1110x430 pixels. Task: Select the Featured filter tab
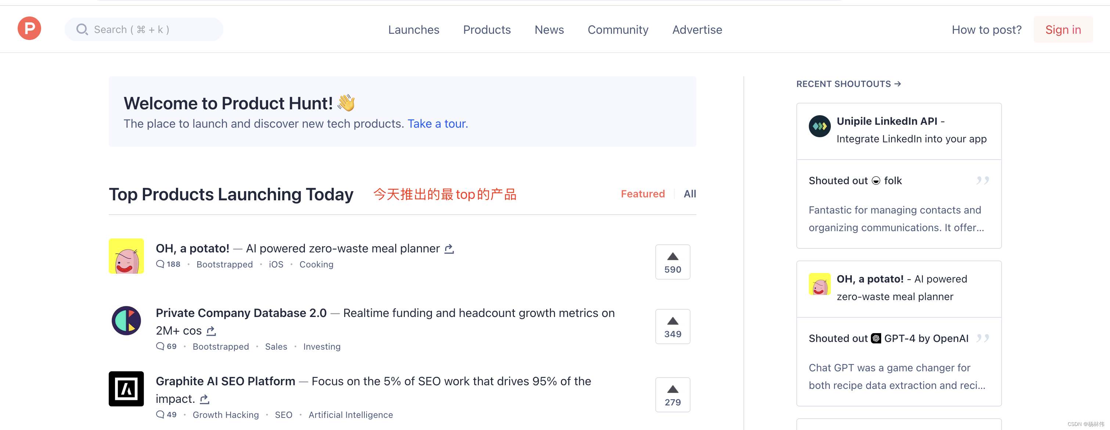(642, 194)
